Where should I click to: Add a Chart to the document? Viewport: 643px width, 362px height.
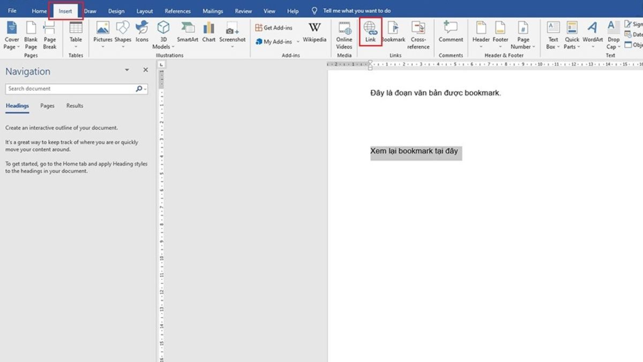click(x=209, y=32)
